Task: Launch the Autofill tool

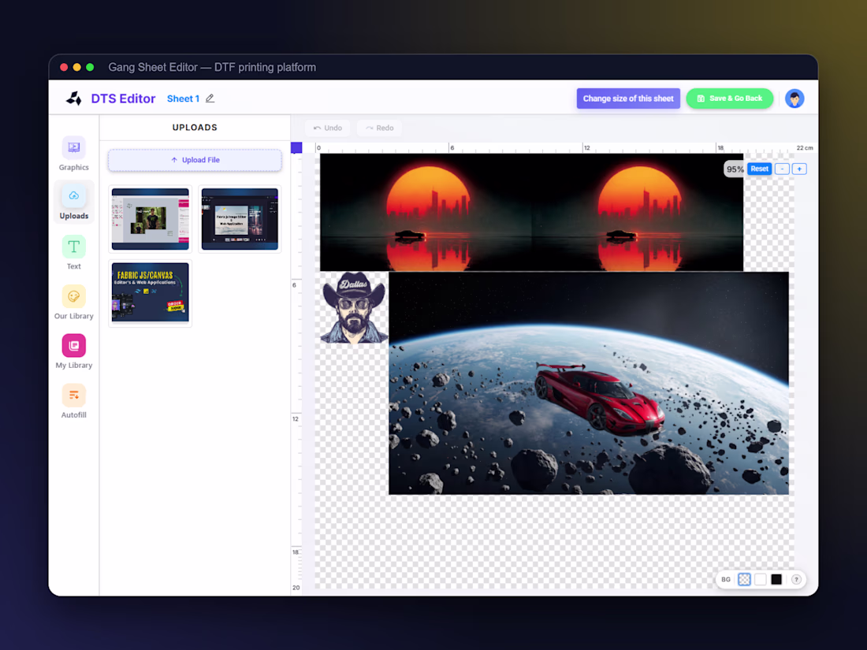Action: [73, 401]
